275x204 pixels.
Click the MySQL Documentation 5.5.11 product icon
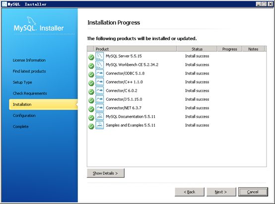(x=99, y=117)
